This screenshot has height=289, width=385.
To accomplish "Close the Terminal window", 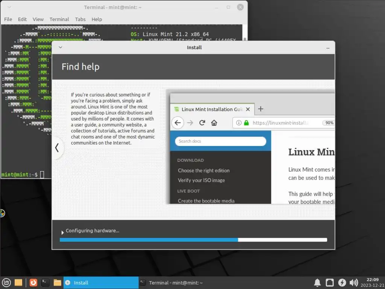I will [x=240, y=7].
